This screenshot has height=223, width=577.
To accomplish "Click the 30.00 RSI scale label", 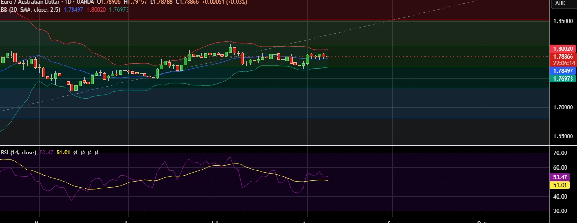I will 560,211.
